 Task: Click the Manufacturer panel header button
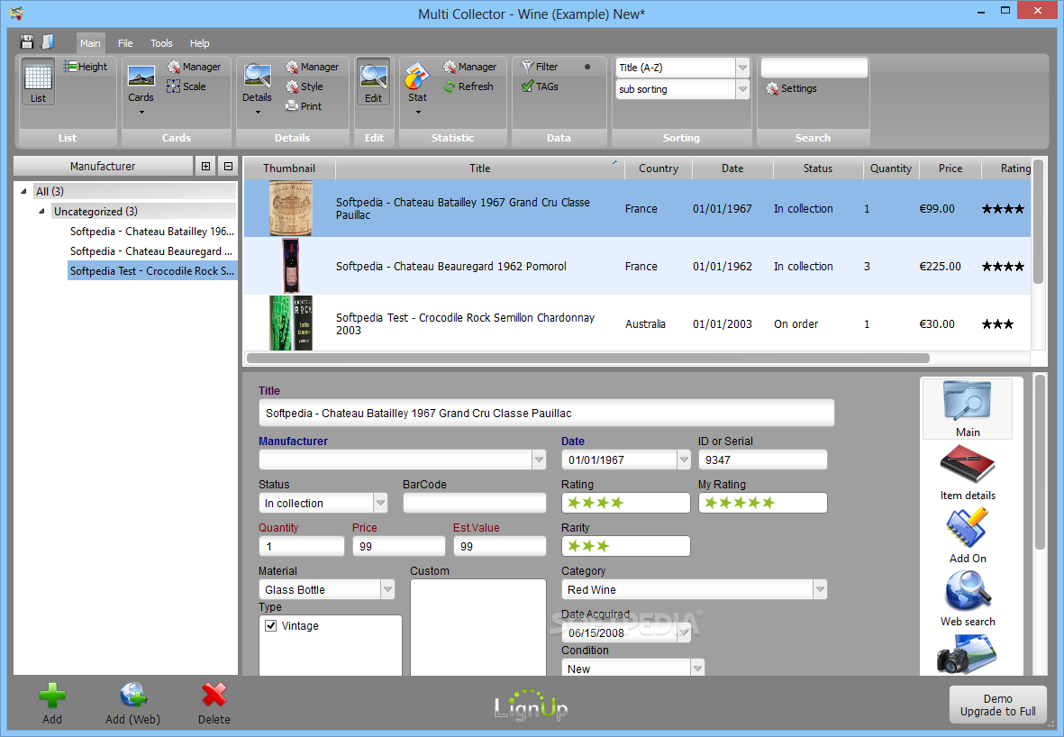point(103,167)
